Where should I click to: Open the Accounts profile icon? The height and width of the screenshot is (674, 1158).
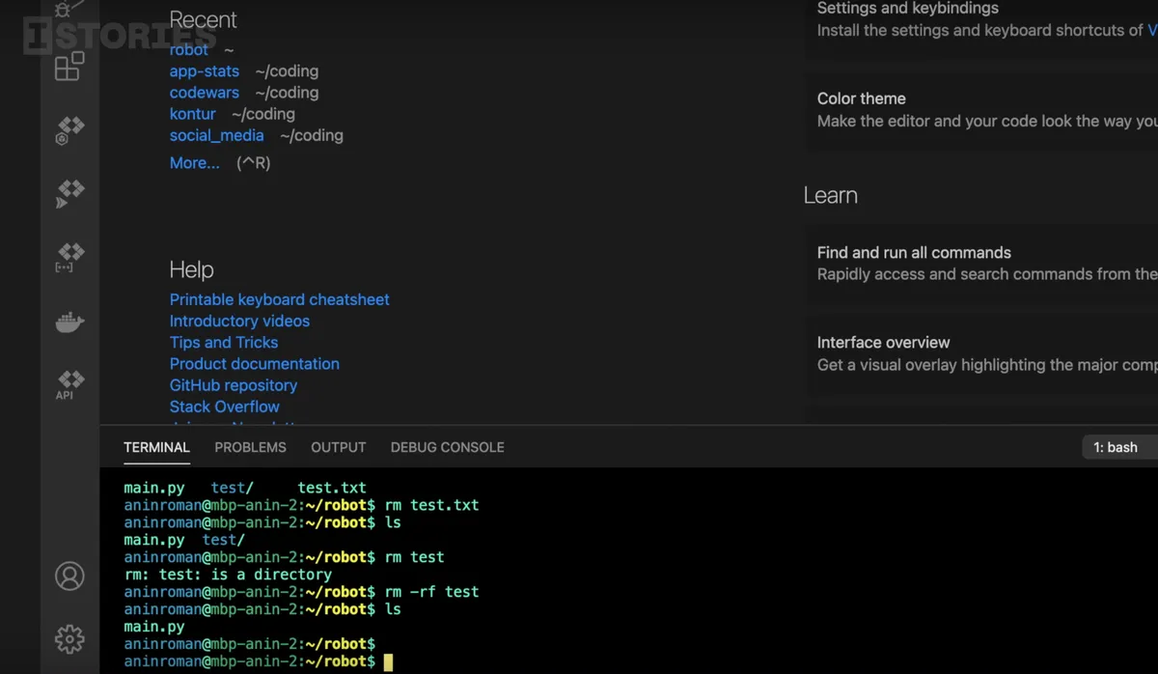69,576
